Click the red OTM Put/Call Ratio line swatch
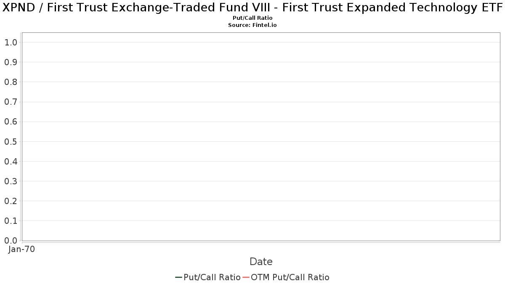The image size is (505, 284). tap(246, 277)
